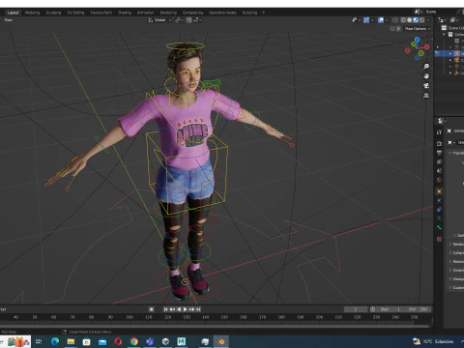Image resolution: width=464 pixels, height=348 pixels.
Task: Switch perspective/orthographic grid icon
Action: [x=426, y=96]
